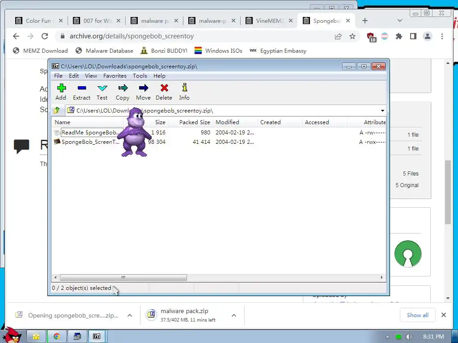Extract files with the Extract tool
Screen dimensions: 458x343
(x=81, y=92)
